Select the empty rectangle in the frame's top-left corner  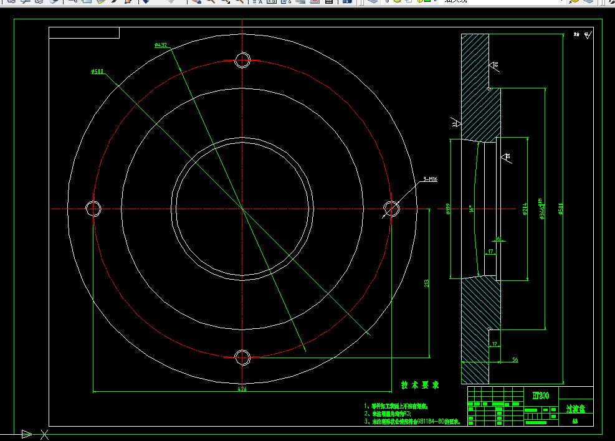pos(84,33)
